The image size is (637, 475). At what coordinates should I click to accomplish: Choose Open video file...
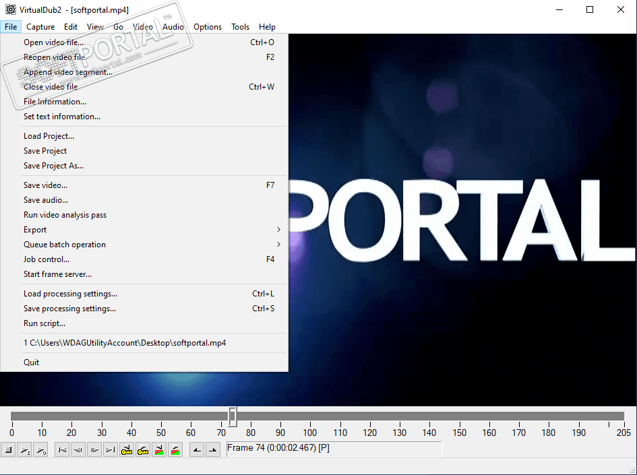tap(144, 42)
